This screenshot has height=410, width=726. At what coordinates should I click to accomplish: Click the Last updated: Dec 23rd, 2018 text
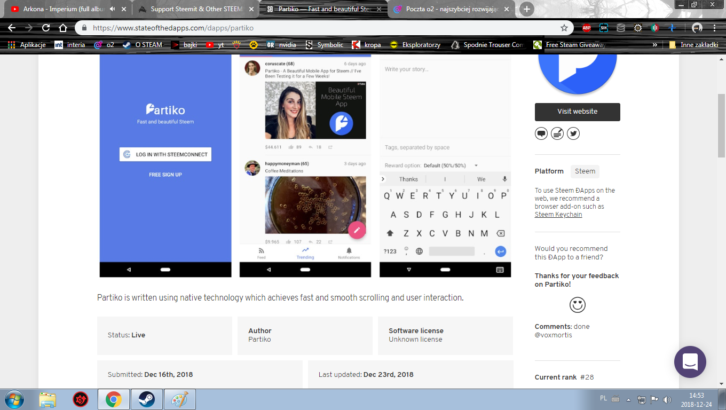(366, 375)
